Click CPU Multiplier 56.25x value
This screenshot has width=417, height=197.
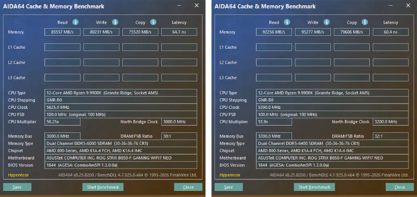62,122
